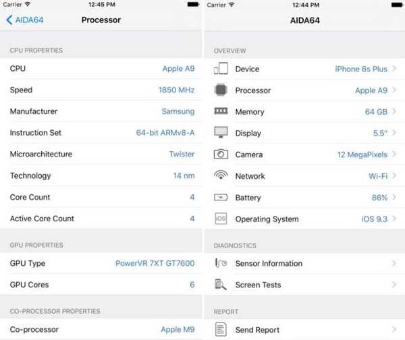Tap the Processor chip icon
Image resolution: width=405 pixels, height=340 pixels.
[x=221, y=90]
